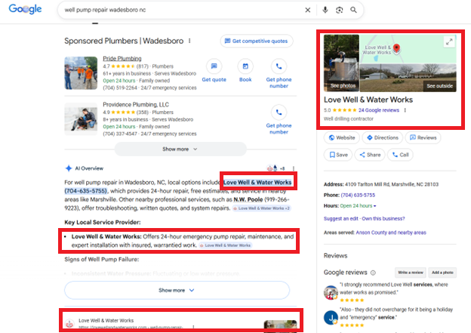
Task: Open source chip after warrantied work text
Action: (x=225, y=245)
